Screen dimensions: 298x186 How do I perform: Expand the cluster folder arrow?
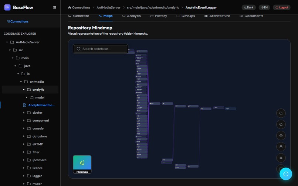(x=24, y=113)
